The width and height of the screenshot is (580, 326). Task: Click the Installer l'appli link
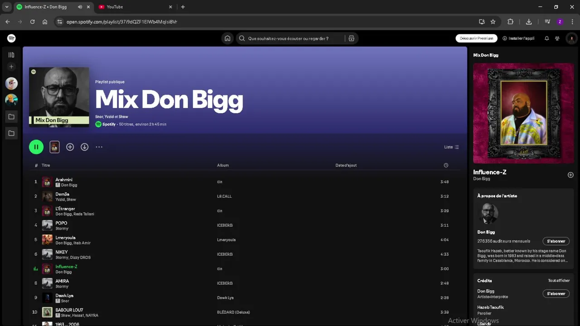pyautogui.click(x=518, y=38)
